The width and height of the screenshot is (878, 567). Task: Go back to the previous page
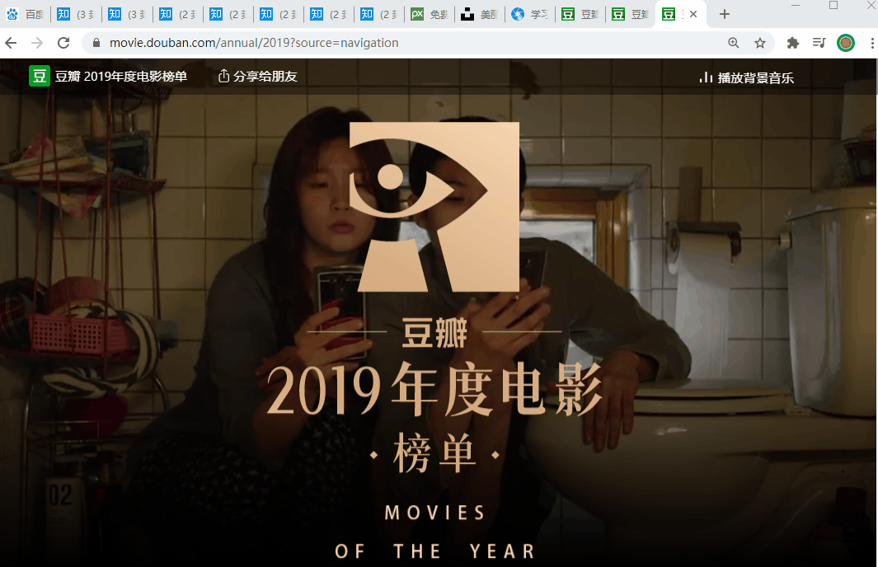coord(11,43)
